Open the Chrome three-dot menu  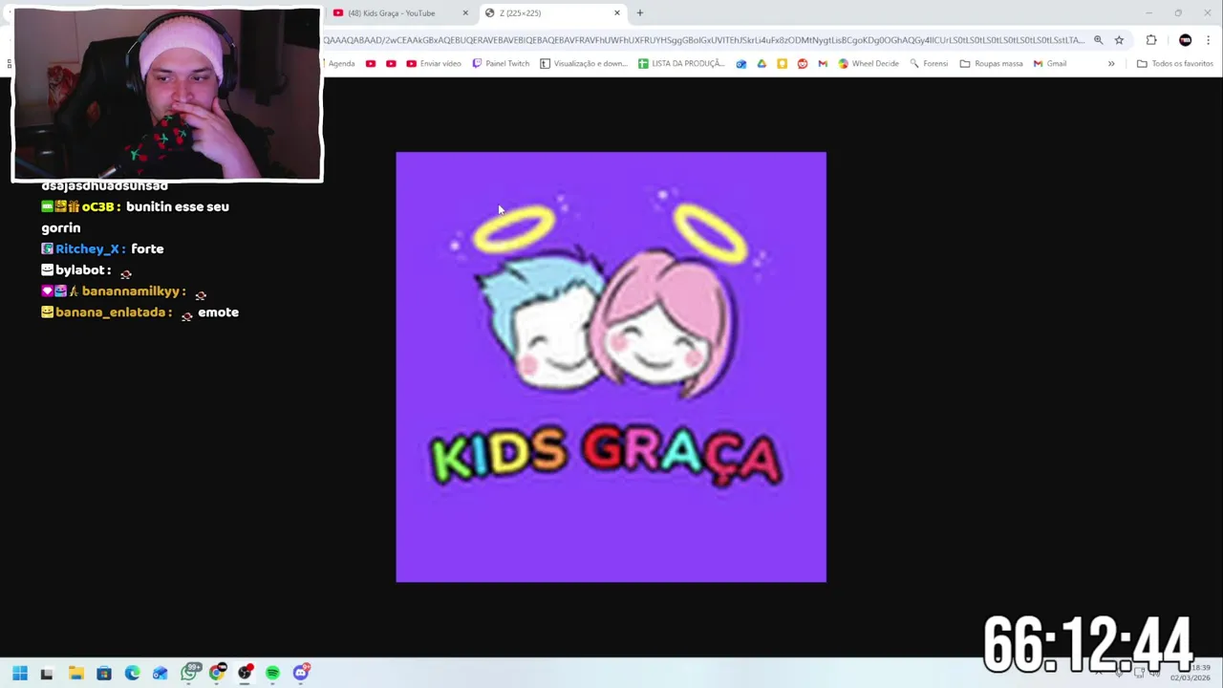pos(1209,40)
